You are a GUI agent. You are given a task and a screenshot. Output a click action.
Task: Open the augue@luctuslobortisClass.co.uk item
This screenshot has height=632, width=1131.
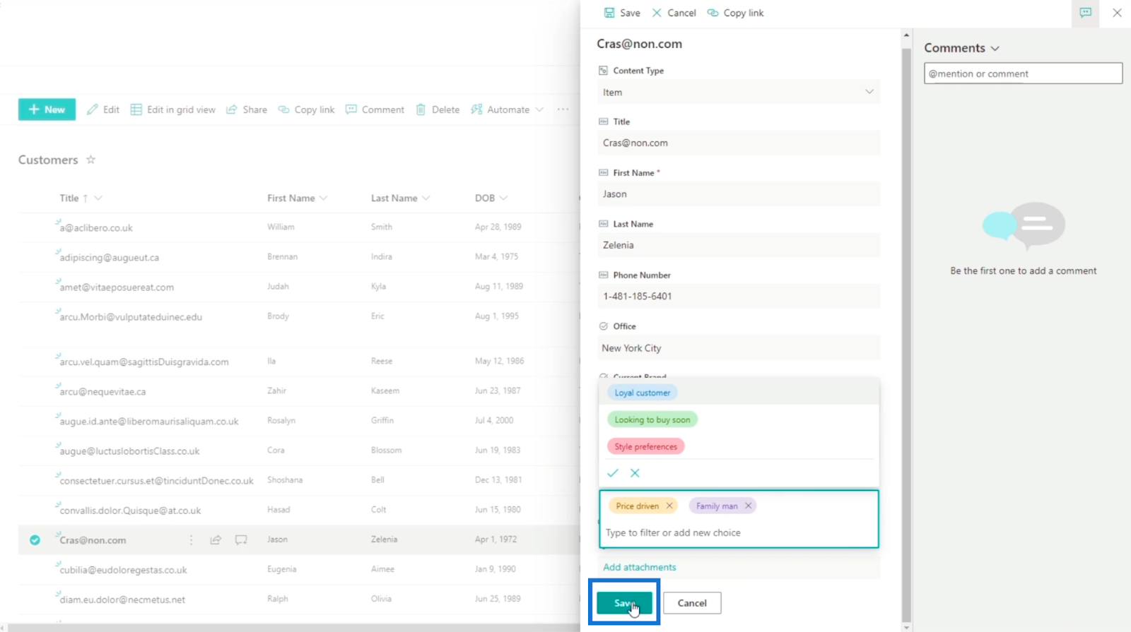(x=129, y=451)
